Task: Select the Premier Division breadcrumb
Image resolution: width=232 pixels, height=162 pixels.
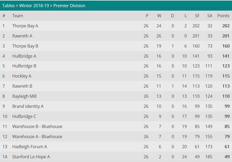Action: (x=69, y=6)
